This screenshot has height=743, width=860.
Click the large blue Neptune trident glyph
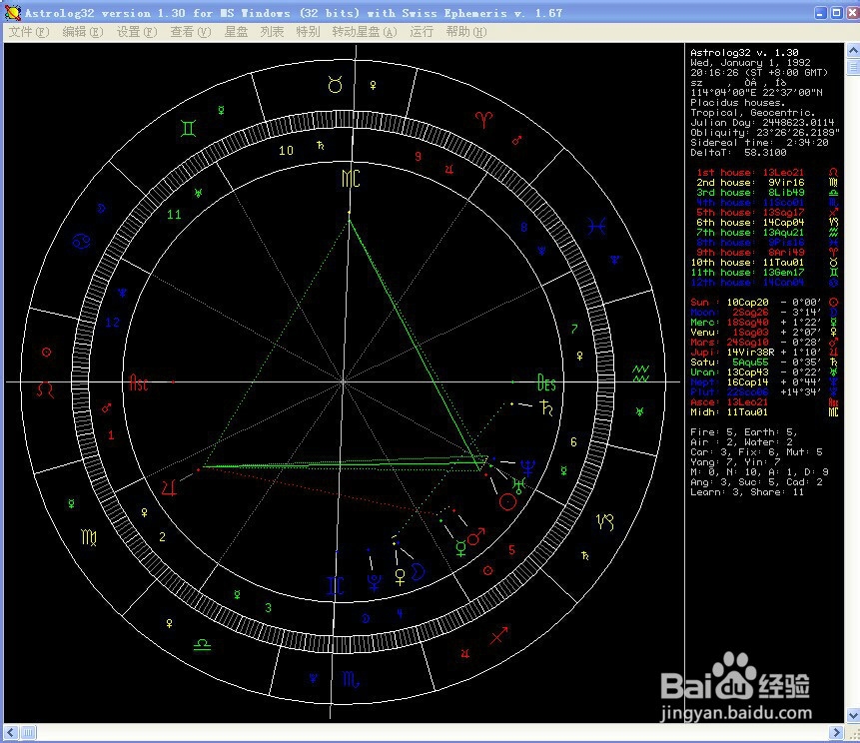click(x=527, y=467)
